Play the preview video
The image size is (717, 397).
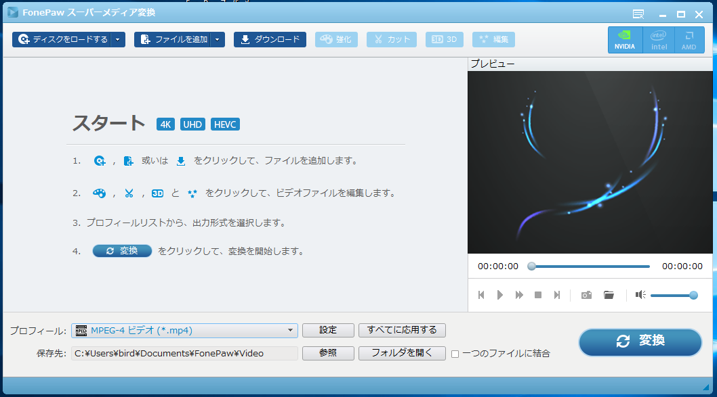coord(499,296)
